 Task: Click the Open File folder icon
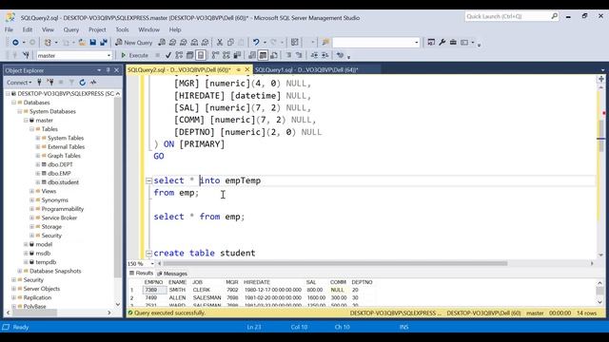click(82, 42)
